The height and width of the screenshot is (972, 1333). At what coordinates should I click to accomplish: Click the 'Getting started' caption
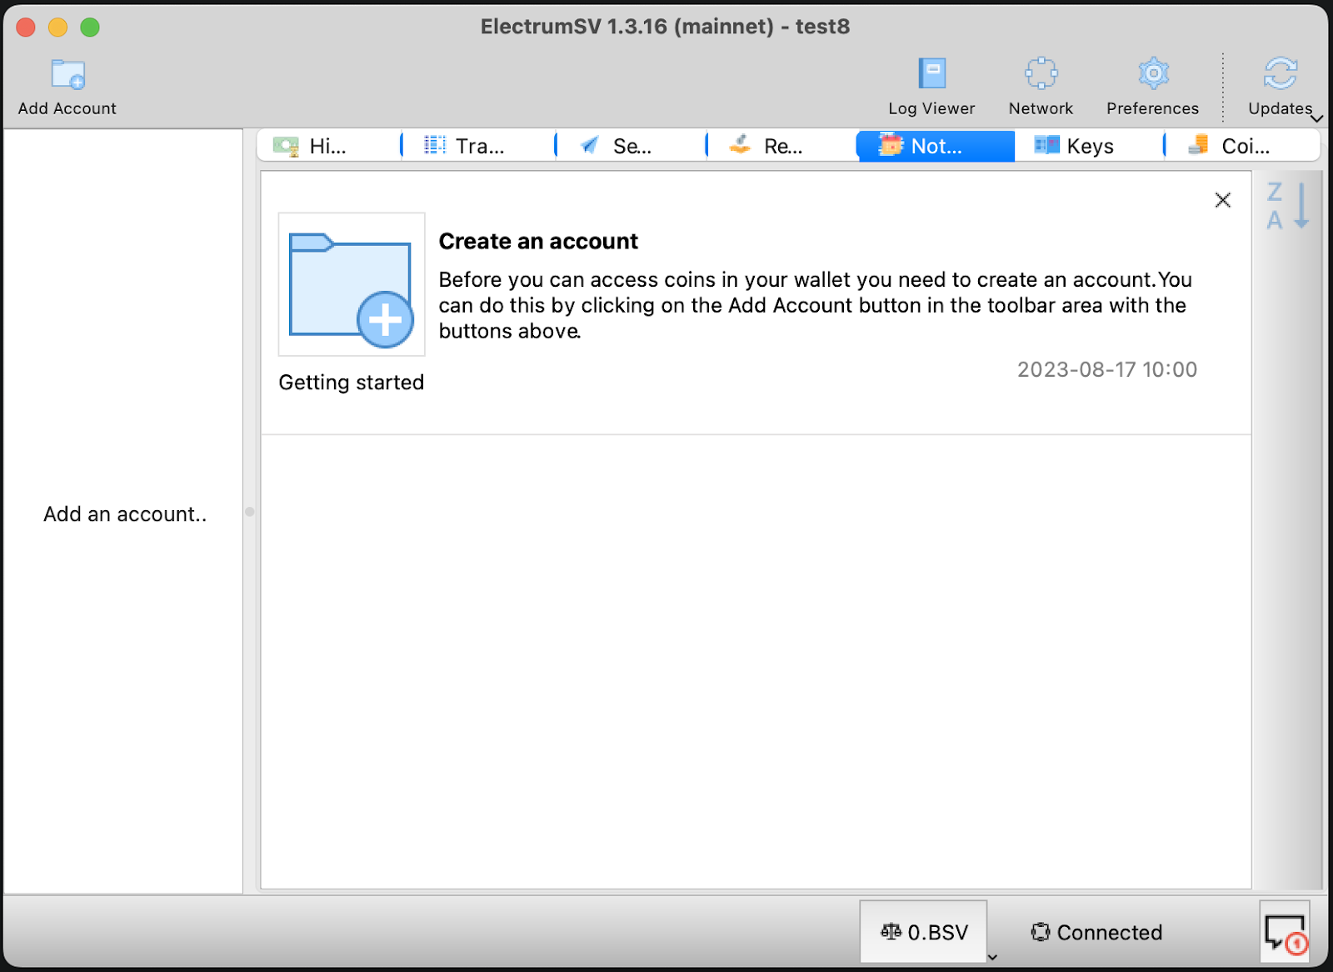pyautogui.click(x=352, y=382)
